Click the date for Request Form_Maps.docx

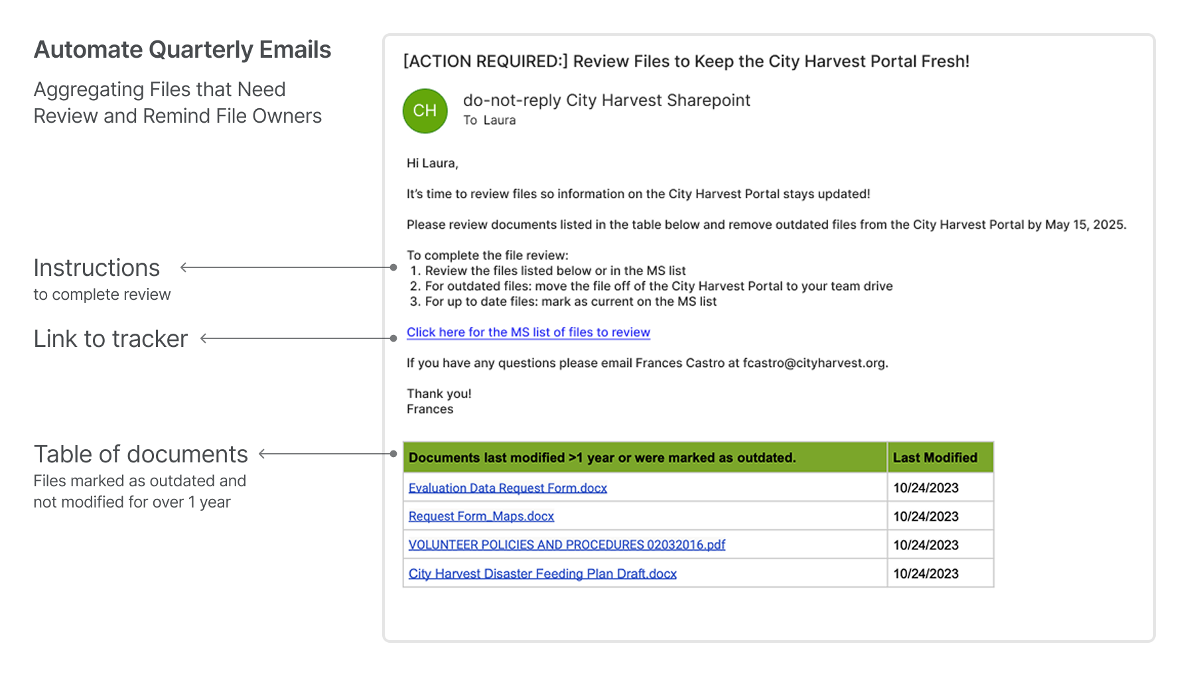[926, 517]
